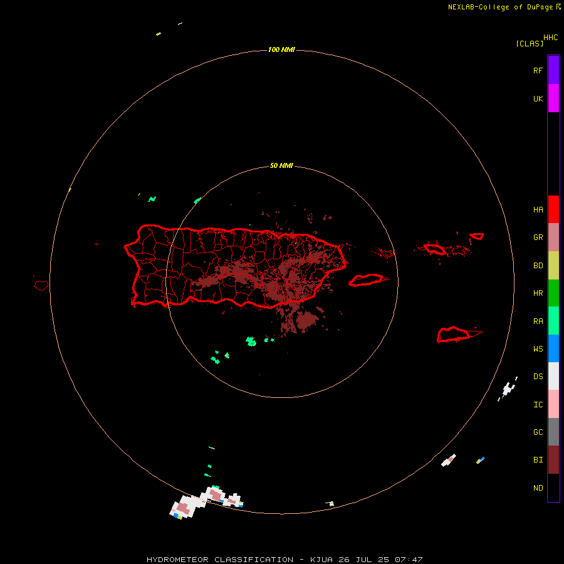Click the IC legend label
Screen dimensions: 564x564
tap(538, 405)
